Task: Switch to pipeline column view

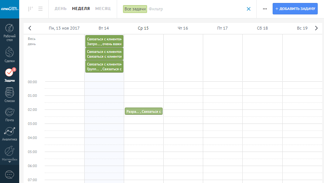Action: [30, 9]
